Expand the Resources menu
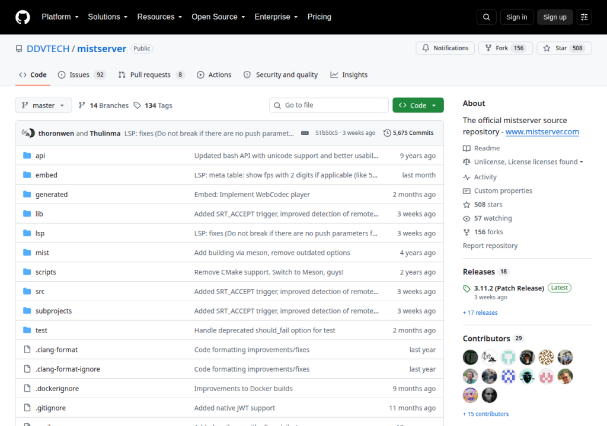This screenshot has width=607, height=426. [x=159, y=17]
